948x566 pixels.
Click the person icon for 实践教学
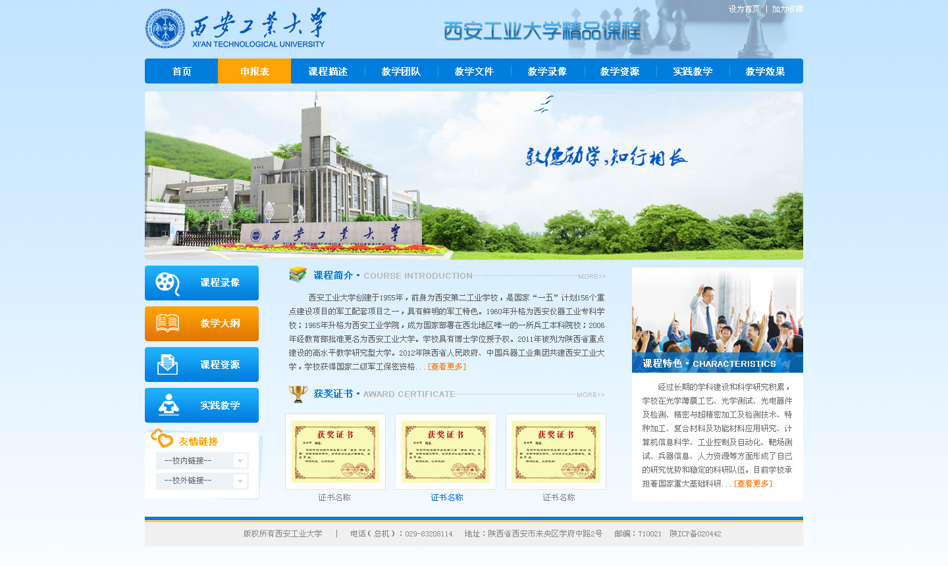click(x=169, y=405)
